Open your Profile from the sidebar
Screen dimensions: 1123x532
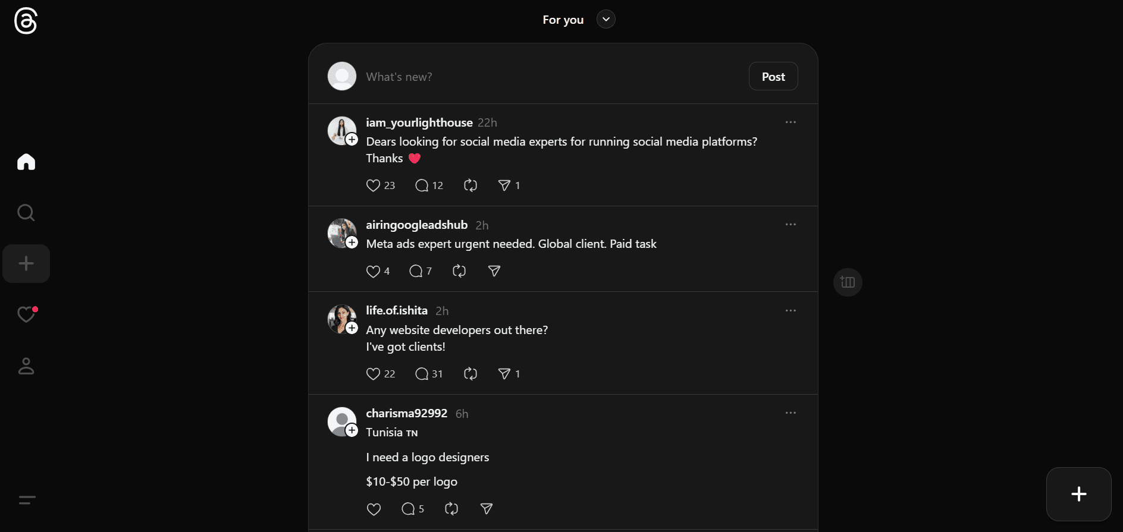click(x=26, y=366)
